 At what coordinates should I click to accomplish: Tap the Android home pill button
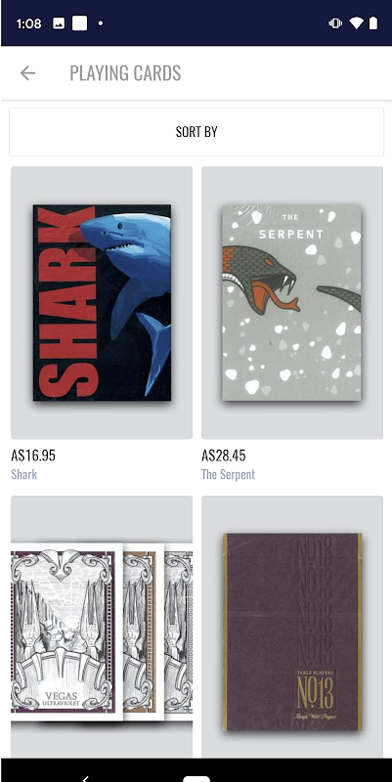coord(196,778)
